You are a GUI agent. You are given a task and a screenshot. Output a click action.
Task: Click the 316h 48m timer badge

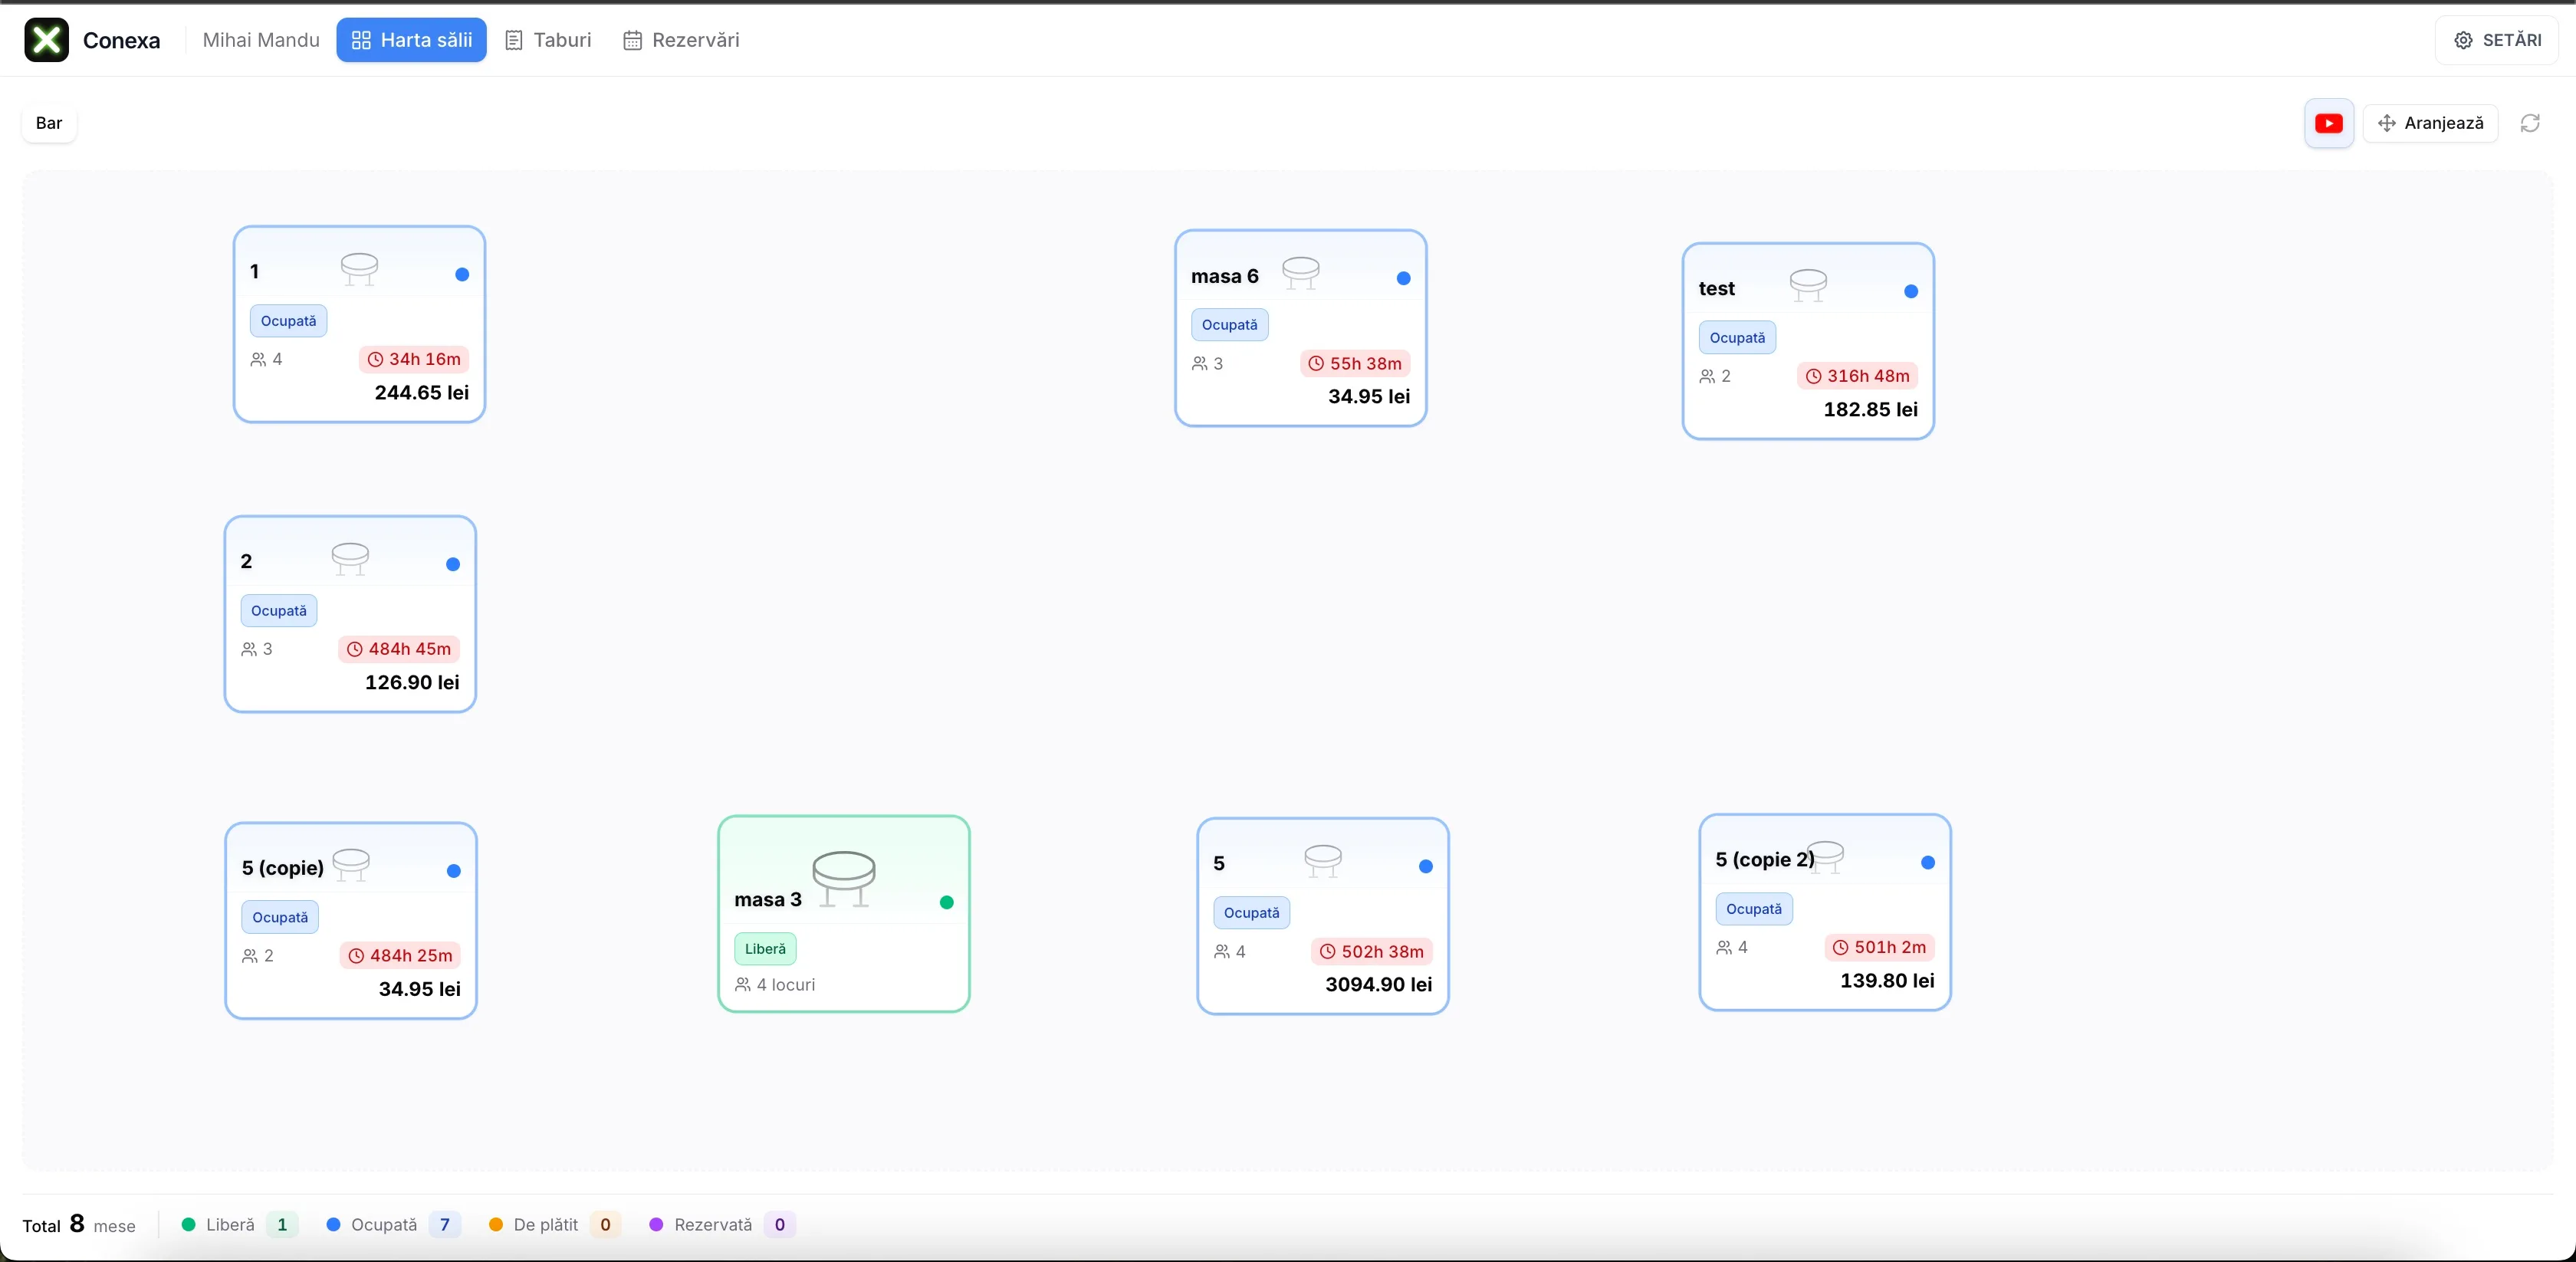[1857, 376]
